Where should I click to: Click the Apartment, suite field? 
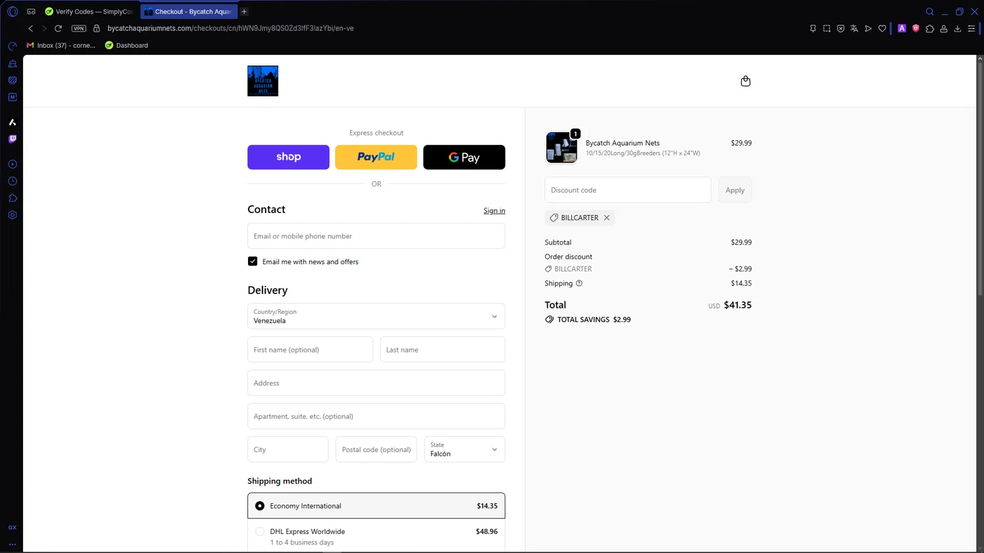[376, 416]
